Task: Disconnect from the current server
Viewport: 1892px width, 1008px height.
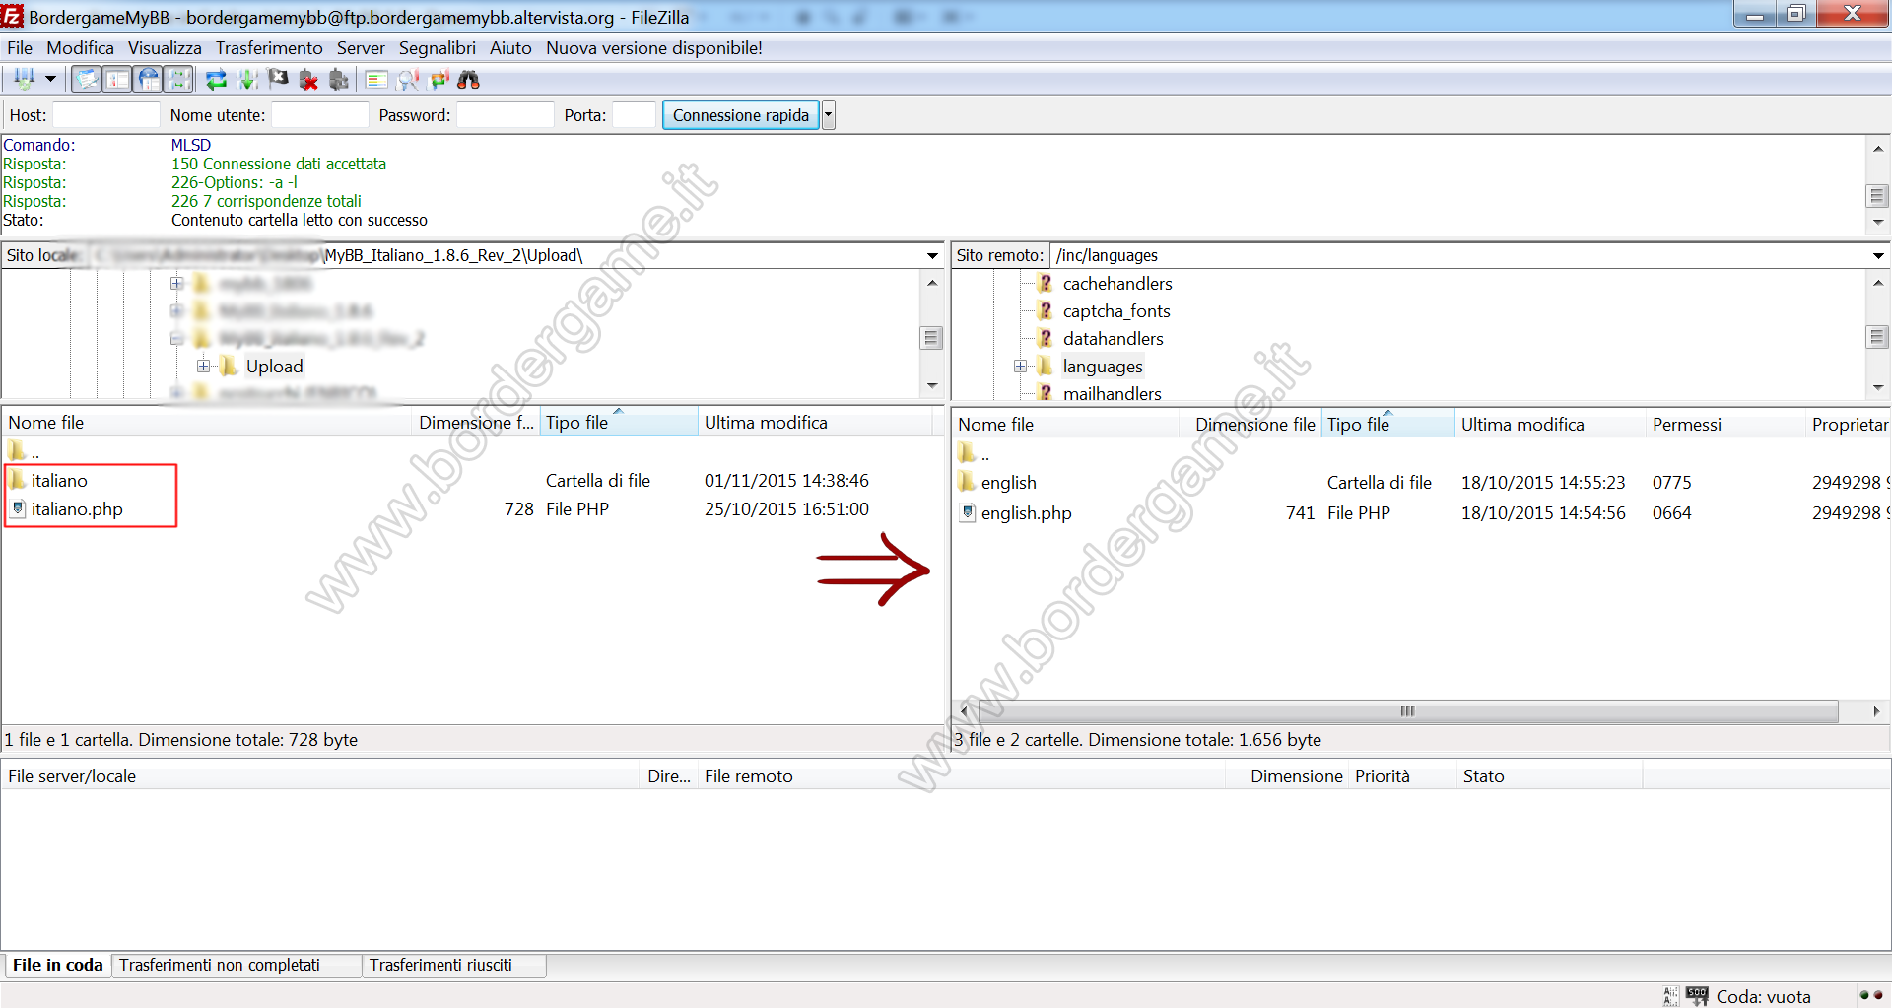Action: tap(308, 80)
